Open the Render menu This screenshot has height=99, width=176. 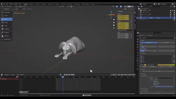tap(11, 4)
